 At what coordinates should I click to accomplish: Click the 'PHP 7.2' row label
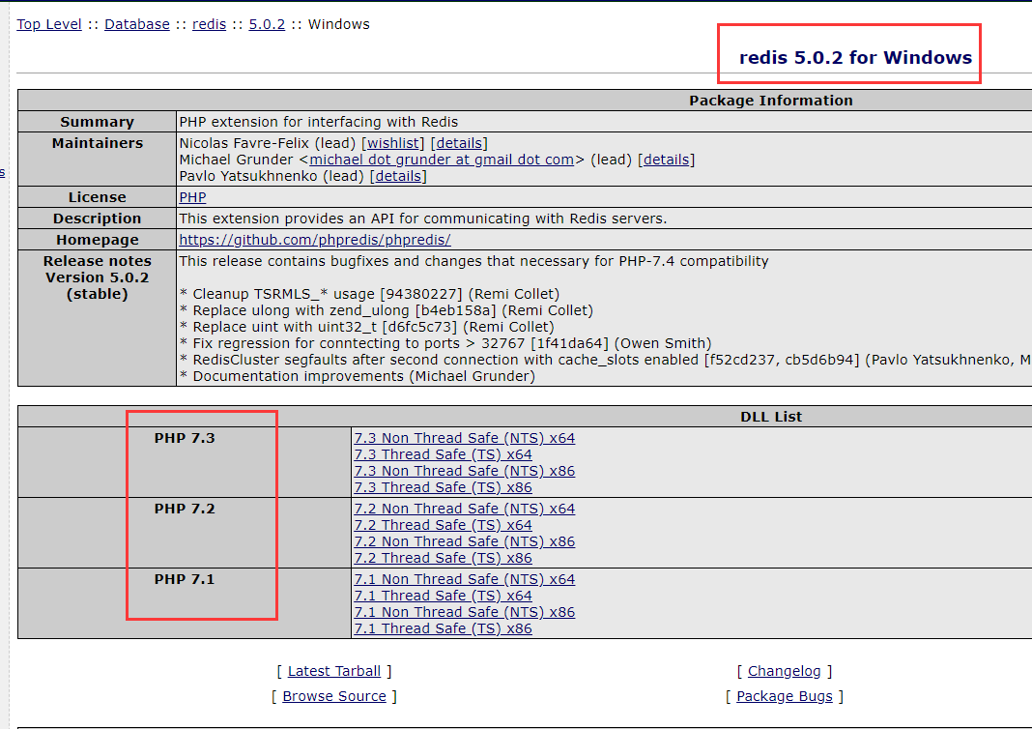pyautogui.click(x=185, y=509)
